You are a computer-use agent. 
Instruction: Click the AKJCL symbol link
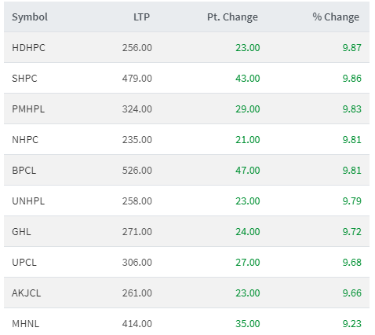(x=27, y=293)
